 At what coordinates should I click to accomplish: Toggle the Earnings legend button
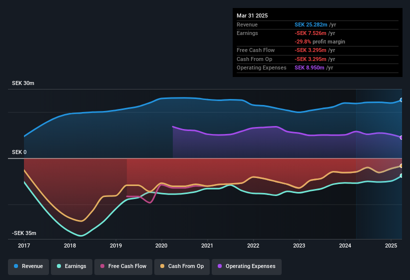[x=71, y=266]
